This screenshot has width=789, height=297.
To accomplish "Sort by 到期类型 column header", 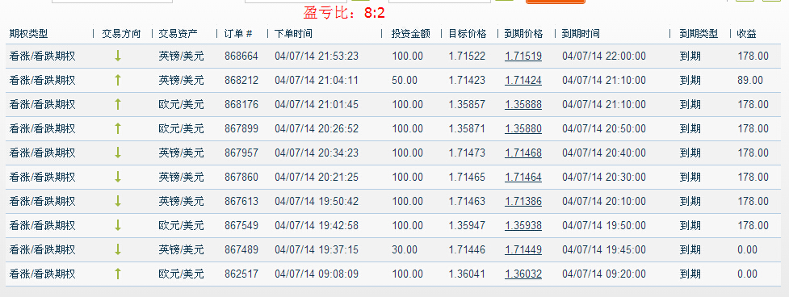I will [x=699, y=34].
